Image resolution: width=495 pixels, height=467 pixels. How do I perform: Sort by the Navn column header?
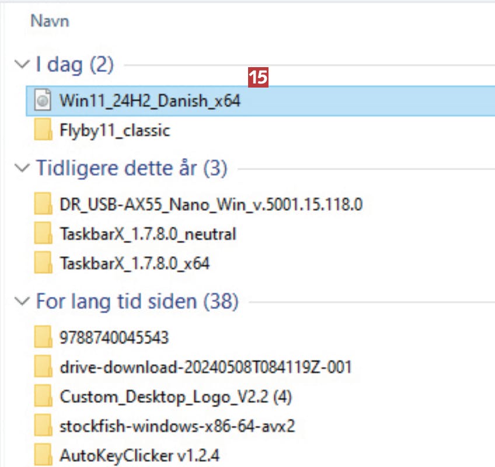(50, 21)
